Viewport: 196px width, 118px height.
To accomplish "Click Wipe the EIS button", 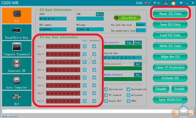I will [x=170, y=57].
